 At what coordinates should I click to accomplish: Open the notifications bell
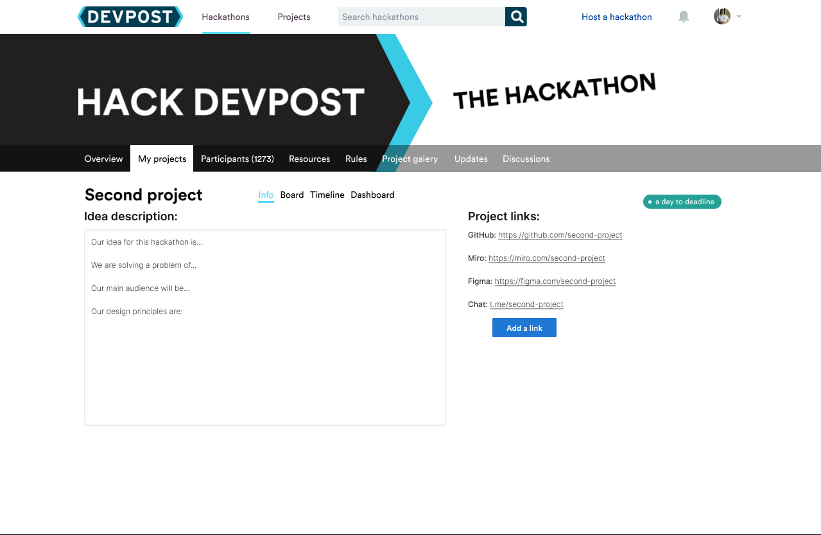tap(684, 17)
